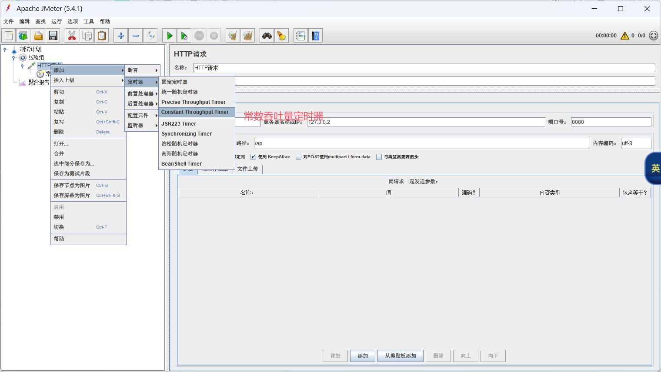Expand the 定时器 submenu
661x372 pixels.
(x=142, y=82)
